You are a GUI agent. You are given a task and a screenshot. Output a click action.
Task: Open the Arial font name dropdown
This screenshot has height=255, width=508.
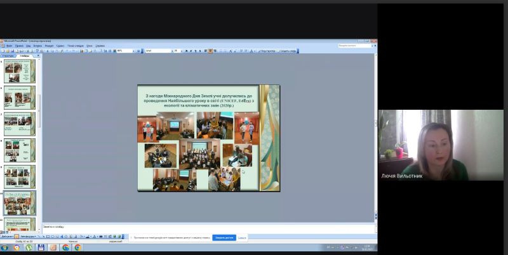[172, 51]
